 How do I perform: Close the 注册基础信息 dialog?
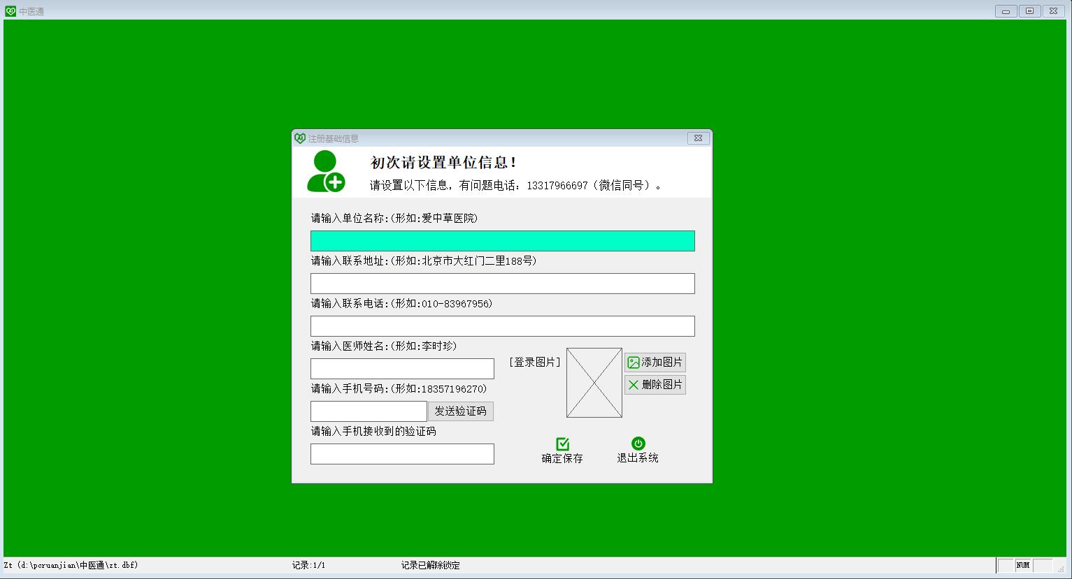[x=698, y=138]
